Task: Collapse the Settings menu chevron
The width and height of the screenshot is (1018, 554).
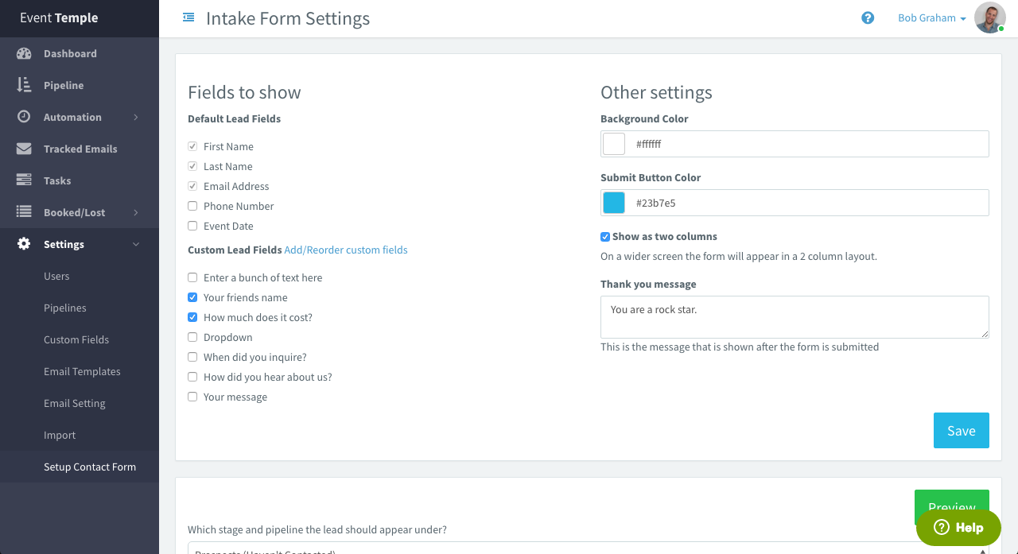Action: coord(136,245)
